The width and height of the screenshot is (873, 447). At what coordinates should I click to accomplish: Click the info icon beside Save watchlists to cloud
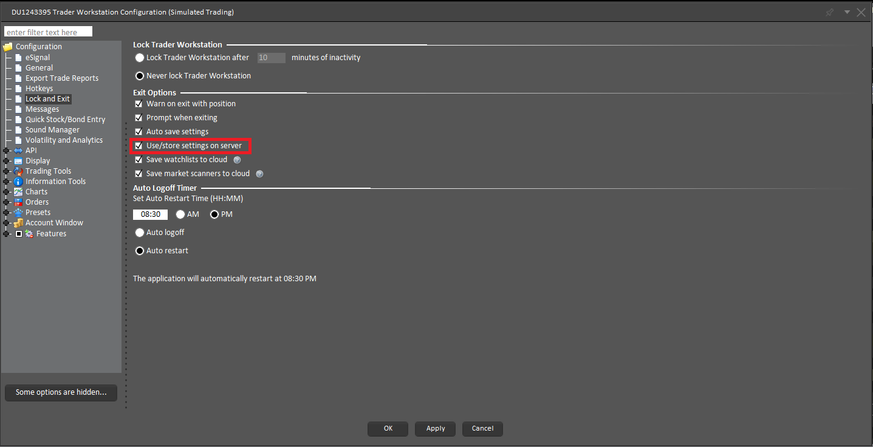click(x=237, y=160)
